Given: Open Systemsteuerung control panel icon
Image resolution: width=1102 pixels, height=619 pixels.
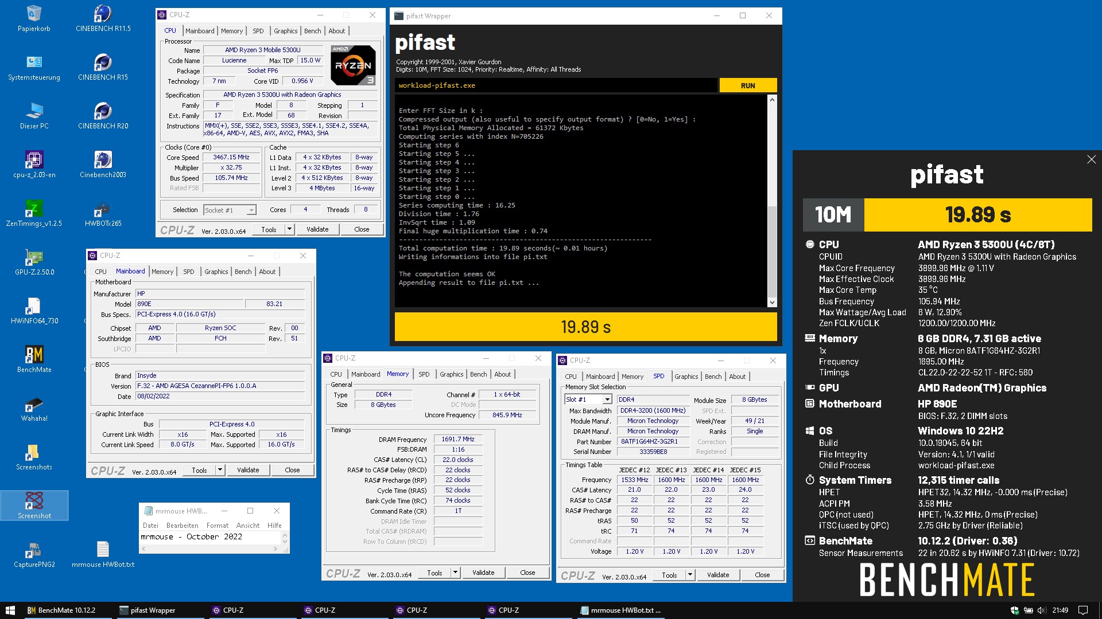Looking at the screenshot, I should click(34, 67).
